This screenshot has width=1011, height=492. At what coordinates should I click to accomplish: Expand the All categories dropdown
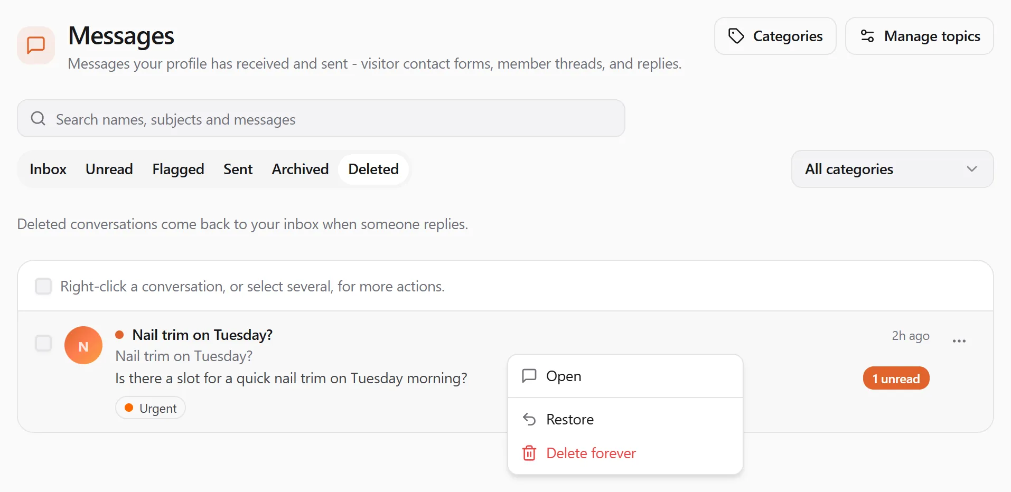pos(892,169)
